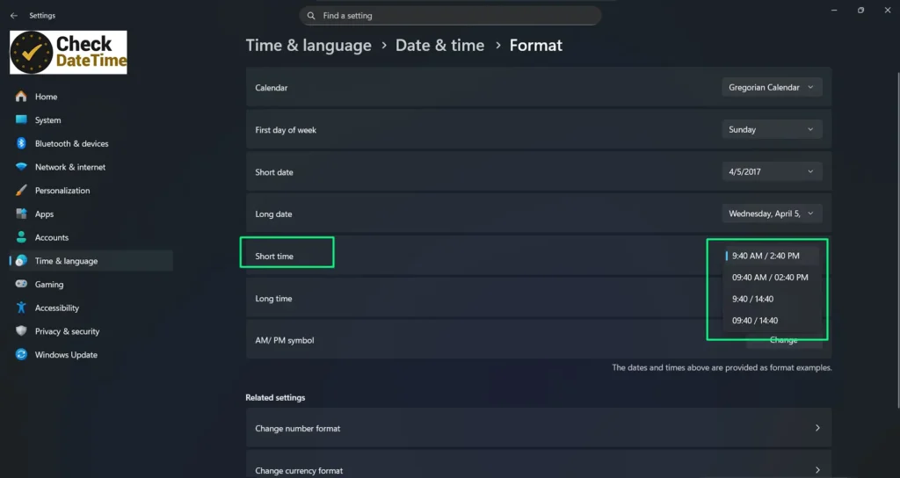This screenshot has height=478, width=900.
Task: Restore the Settings window size
Action: pos(861,11)
